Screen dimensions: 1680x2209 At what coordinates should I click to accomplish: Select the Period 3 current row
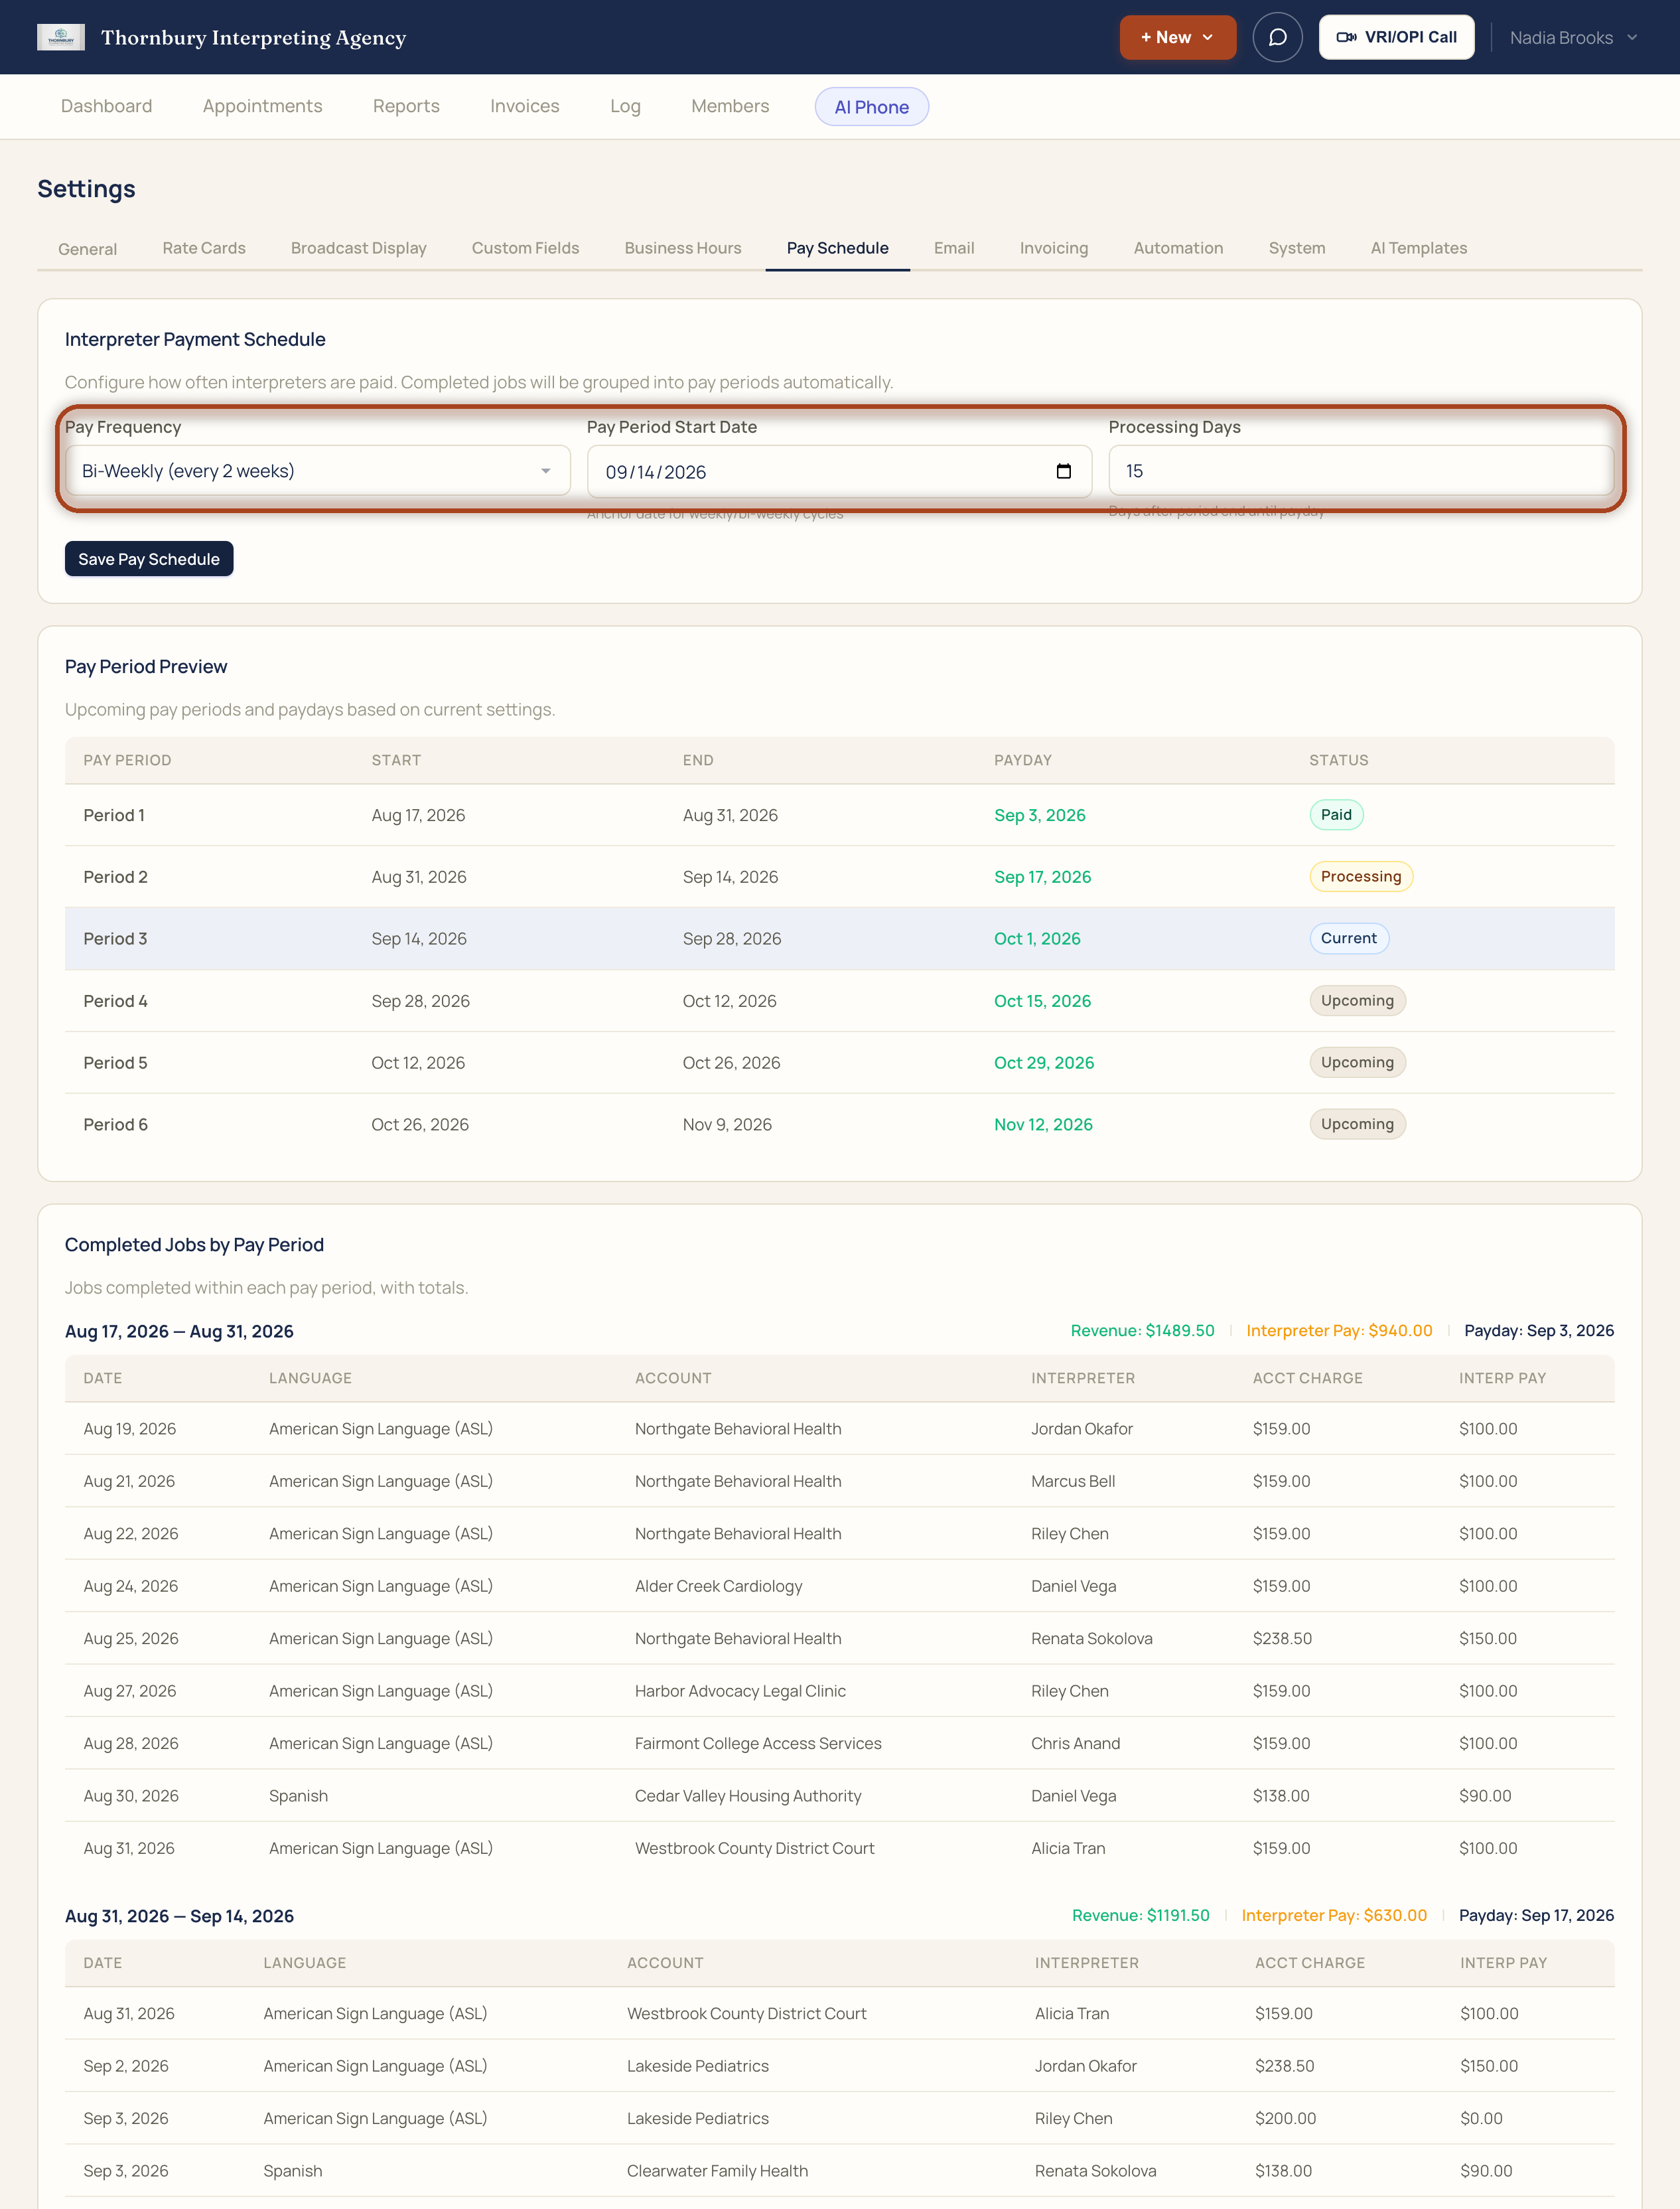pos(839,939)
